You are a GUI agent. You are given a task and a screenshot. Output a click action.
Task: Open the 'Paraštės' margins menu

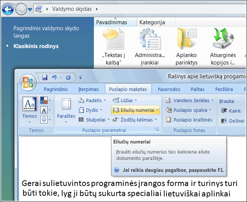pos(66,110)
